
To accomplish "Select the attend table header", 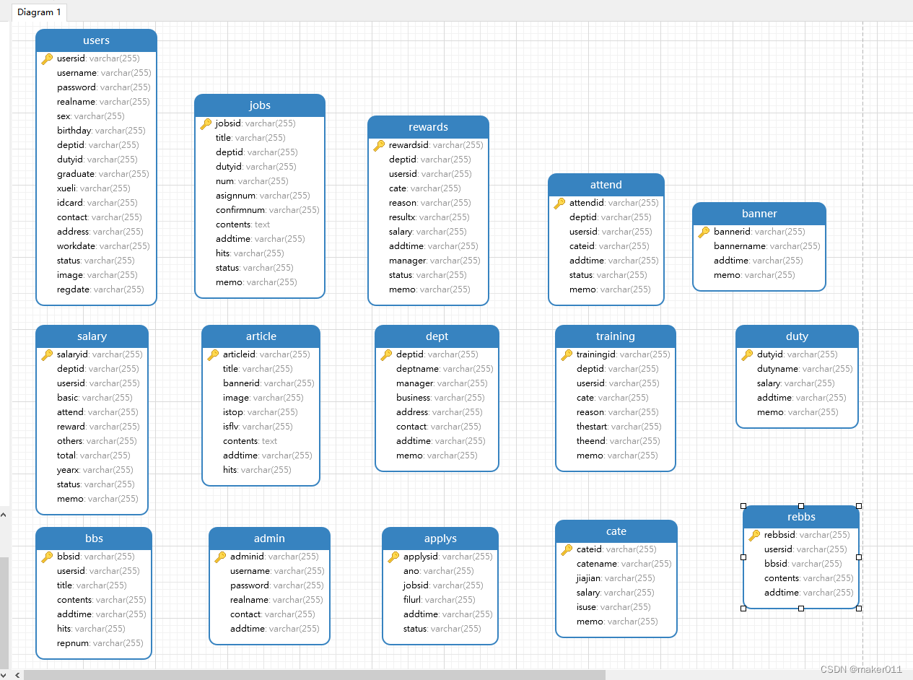I will (x=606, y=185).
